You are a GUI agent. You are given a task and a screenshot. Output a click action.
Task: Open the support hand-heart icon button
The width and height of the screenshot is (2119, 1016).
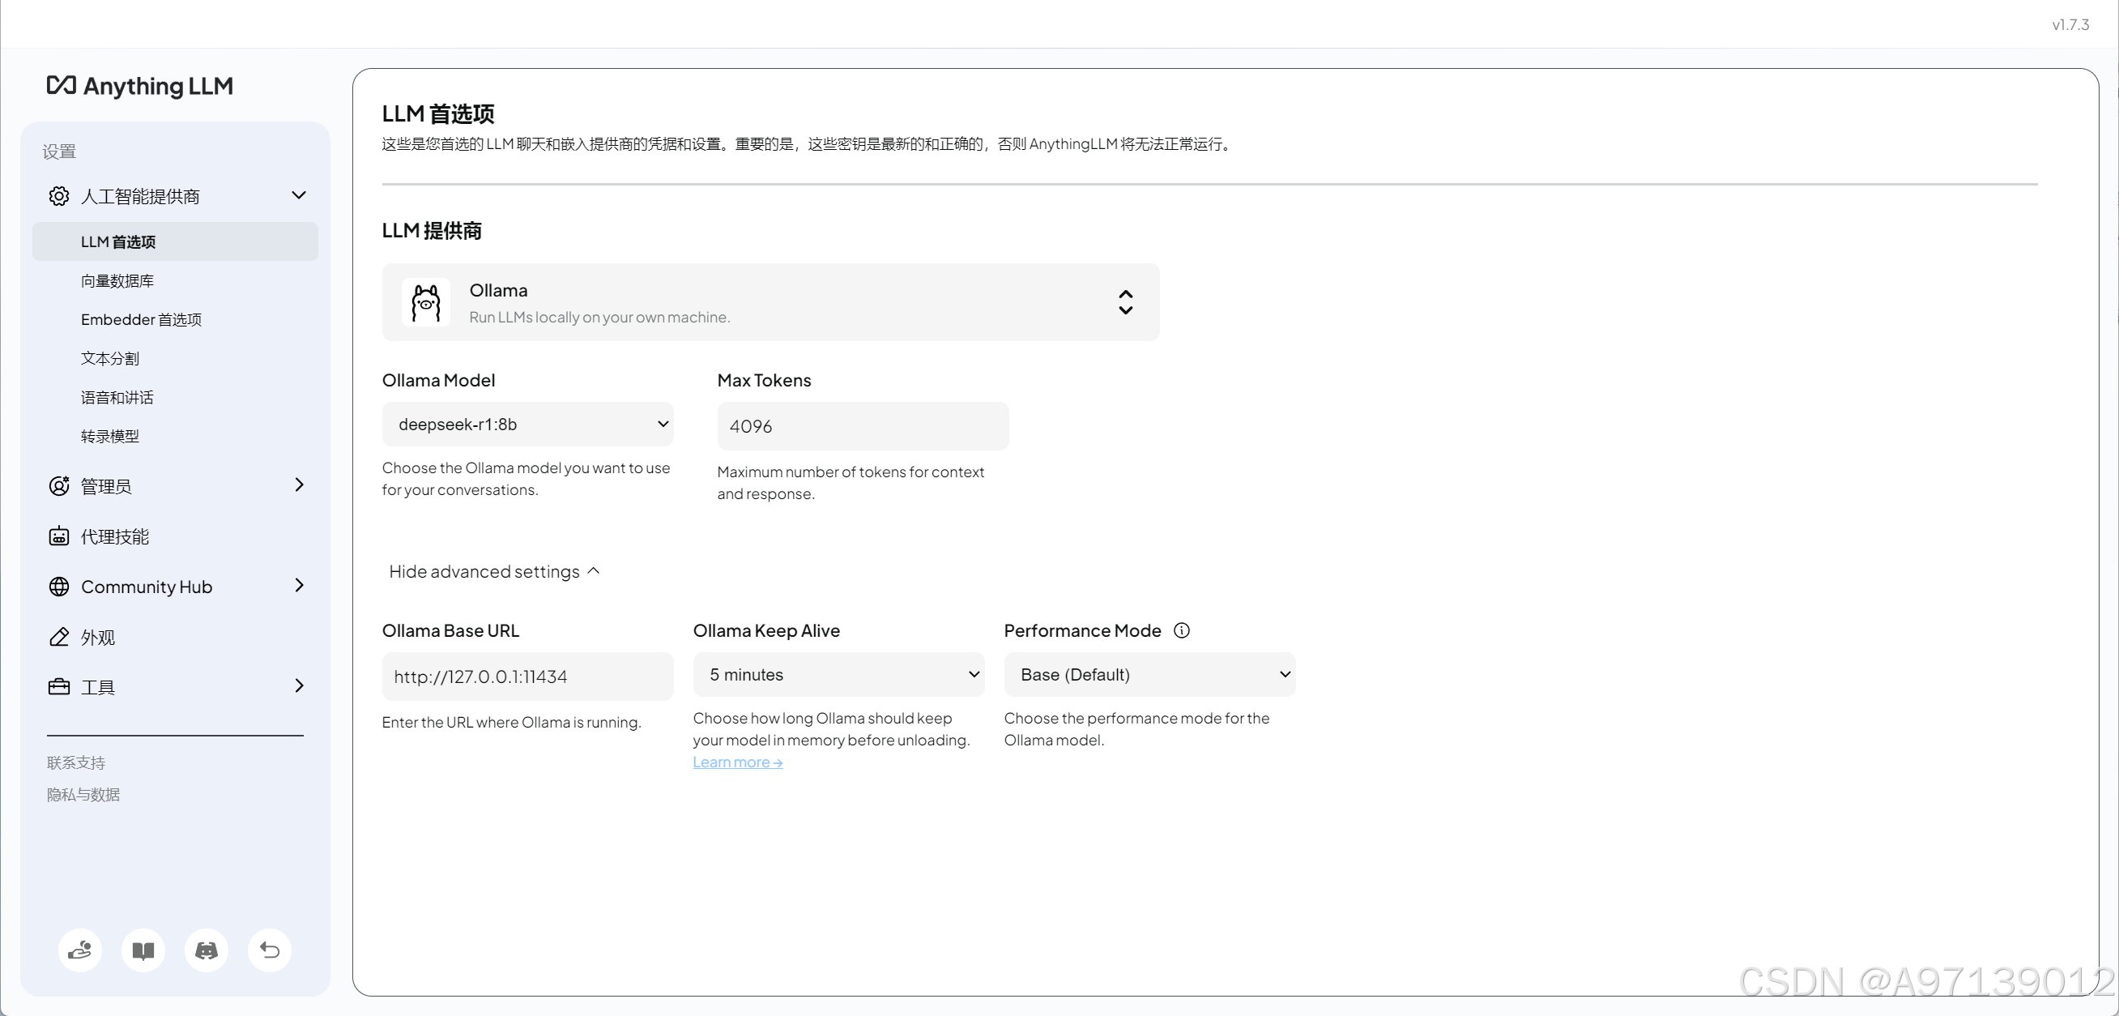tap(80, 950)
